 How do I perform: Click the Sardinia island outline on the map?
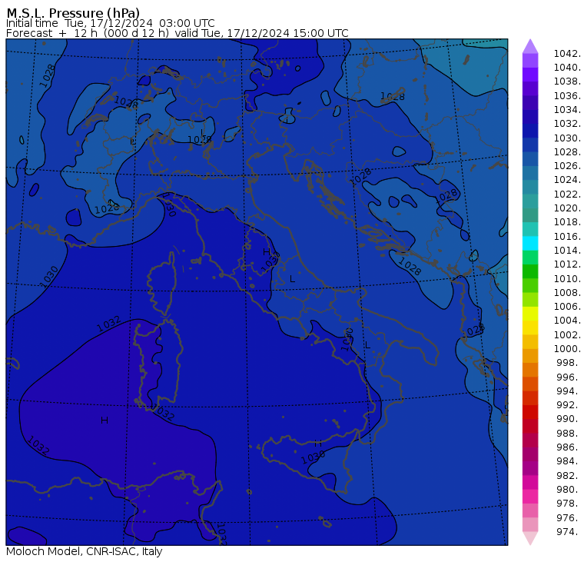click(x=158, y=364)
